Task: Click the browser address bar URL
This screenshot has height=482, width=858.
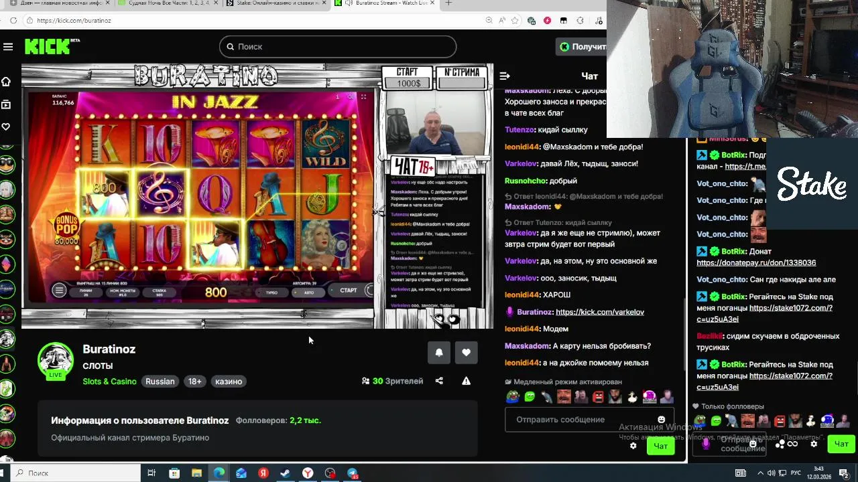Action: pos(74,21)
